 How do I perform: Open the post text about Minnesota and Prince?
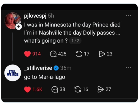click(72, 33)
